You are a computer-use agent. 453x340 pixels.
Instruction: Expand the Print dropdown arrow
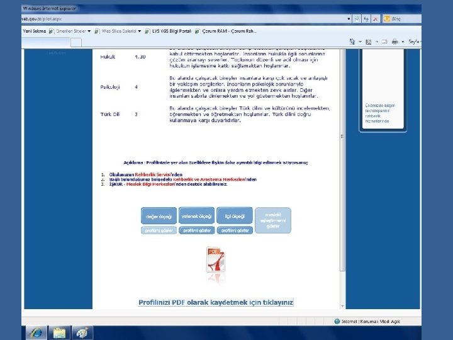click(x=403, y=42)
